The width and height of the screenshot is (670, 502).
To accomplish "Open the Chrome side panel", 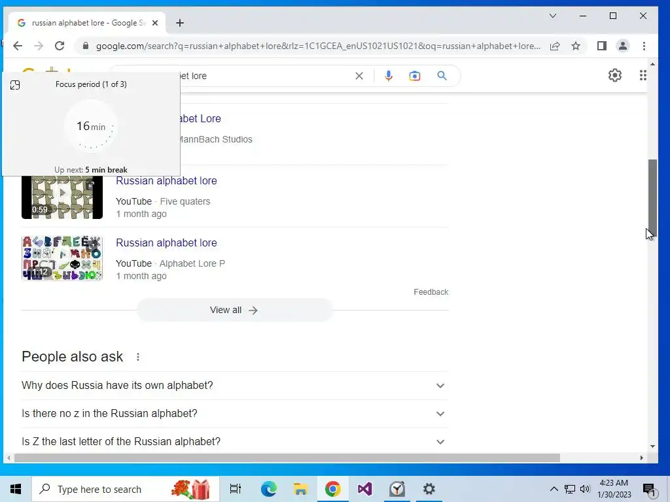I will pos(602,46).
